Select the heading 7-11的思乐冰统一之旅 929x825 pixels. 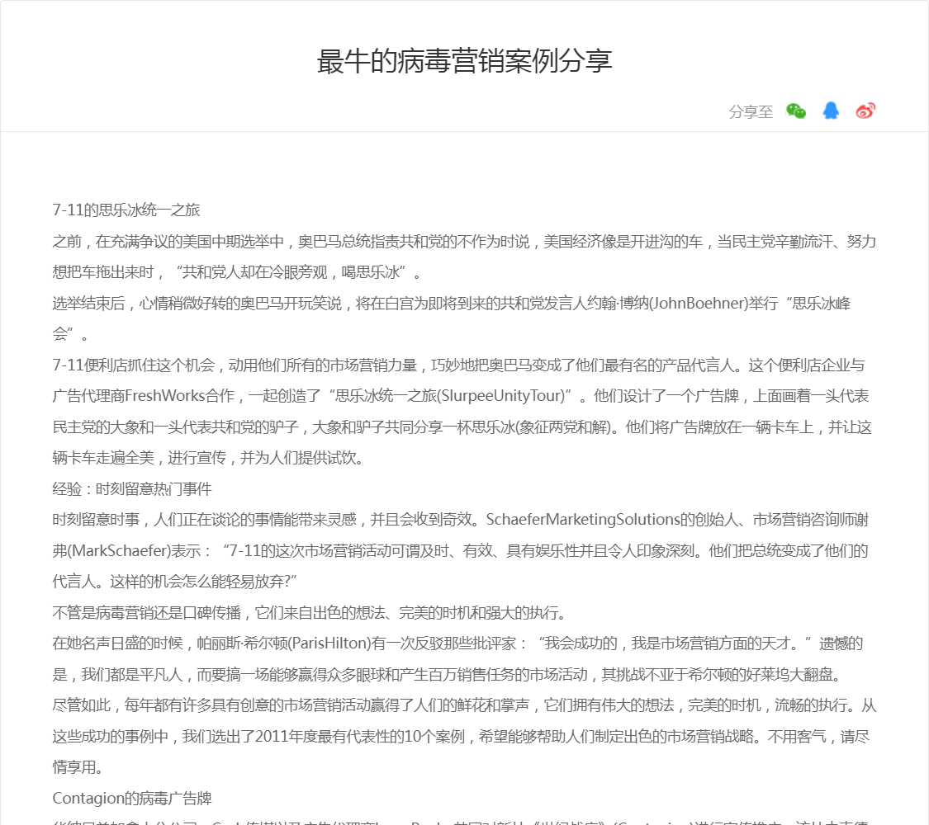(x=126, y=210)
